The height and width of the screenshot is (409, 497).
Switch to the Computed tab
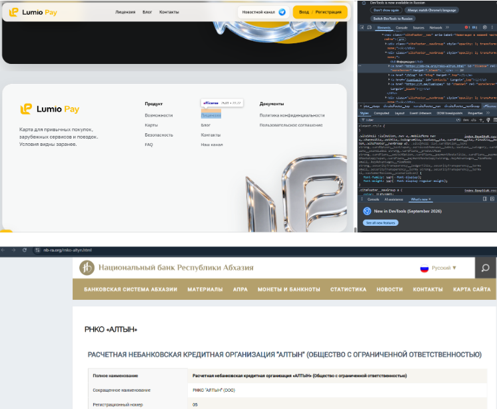[x=380, y=113]
